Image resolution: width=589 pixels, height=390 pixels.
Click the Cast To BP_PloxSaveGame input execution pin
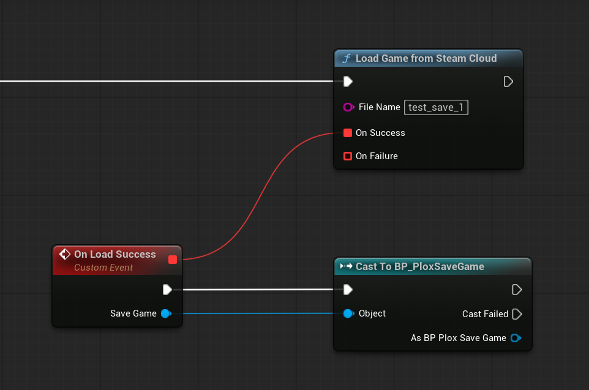pyautogui.click(x=348, y=290)
